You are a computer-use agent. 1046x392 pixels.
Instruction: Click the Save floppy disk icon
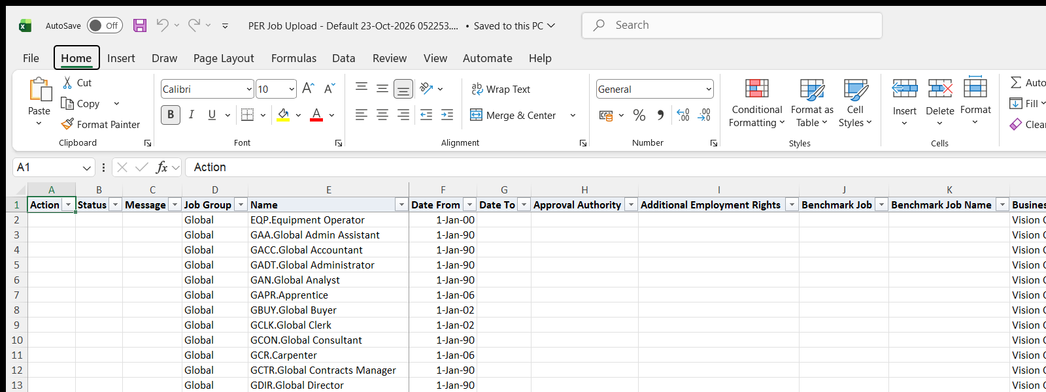point(140,25)
